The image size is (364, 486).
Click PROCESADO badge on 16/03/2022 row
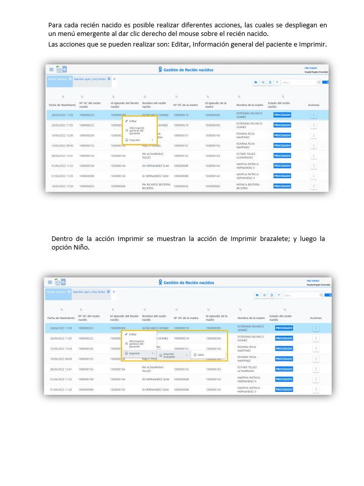pyautogui.click(x=282, y=186)
